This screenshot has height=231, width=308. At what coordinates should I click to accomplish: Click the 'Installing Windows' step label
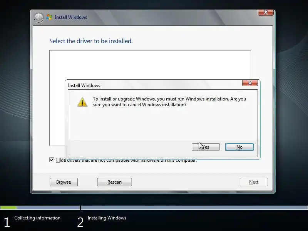coord(107,218)
